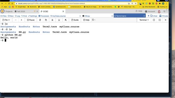Open terminal Help button
The width and height of the screenshot is (175, 98).
point(86,20)
